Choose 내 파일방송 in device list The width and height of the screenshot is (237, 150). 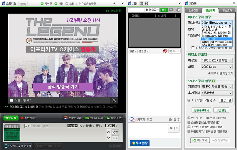(217, 30)
